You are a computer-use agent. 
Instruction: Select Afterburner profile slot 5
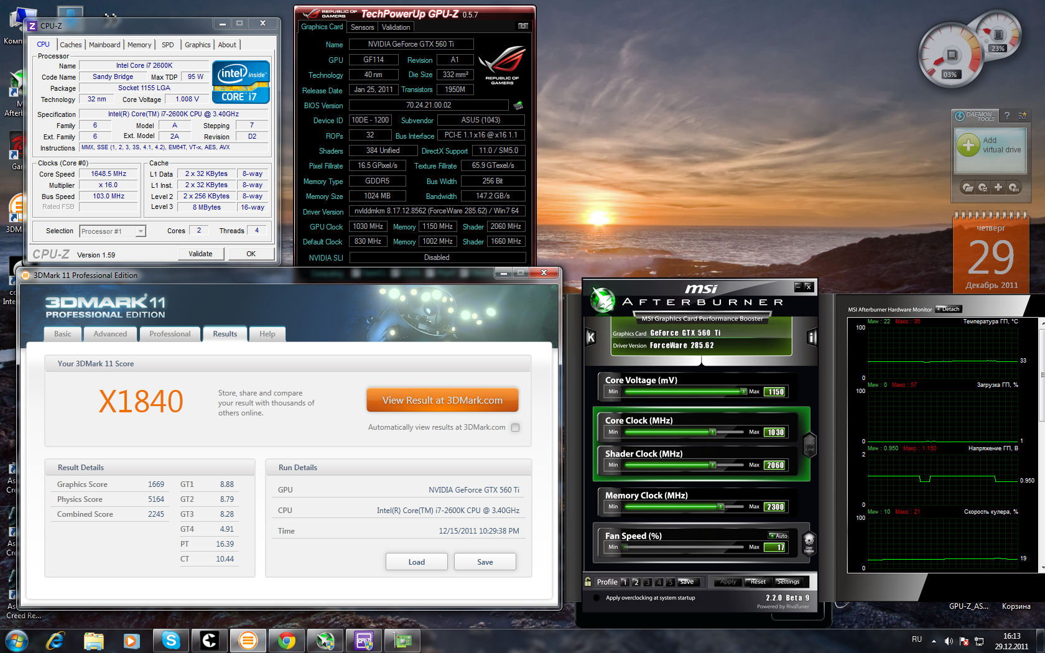click(670, 582)
